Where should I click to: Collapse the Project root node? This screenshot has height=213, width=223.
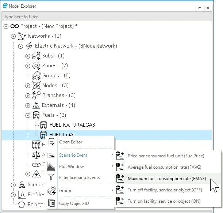[x=6, y=26]
